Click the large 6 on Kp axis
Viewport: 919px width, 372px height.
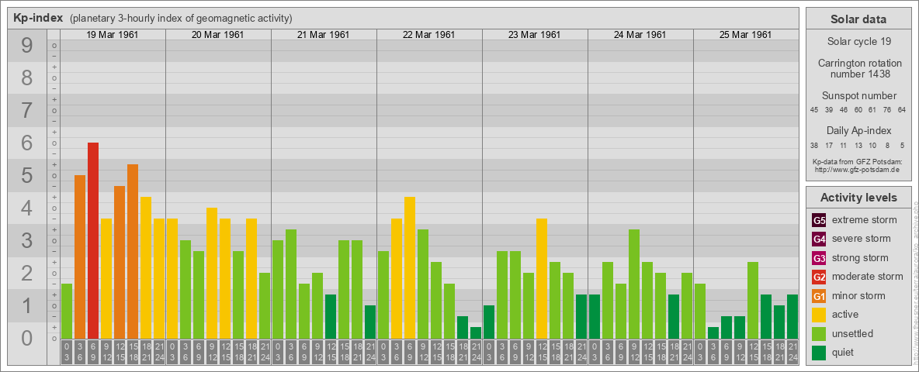click(27, 143)
